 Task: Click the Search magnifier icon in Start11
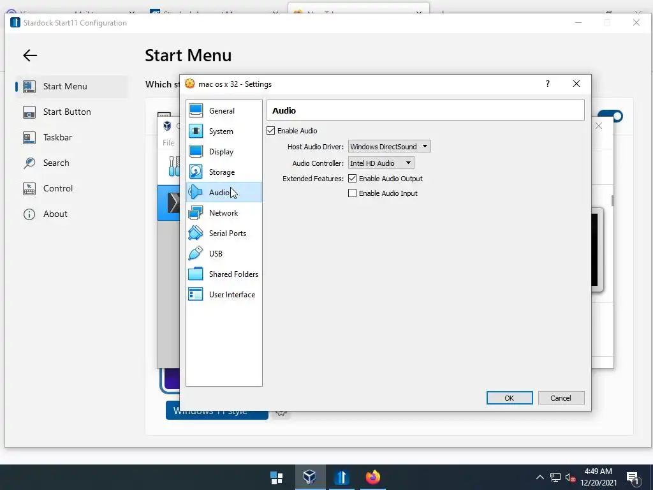pyautogui.click(x=29, y=163)
